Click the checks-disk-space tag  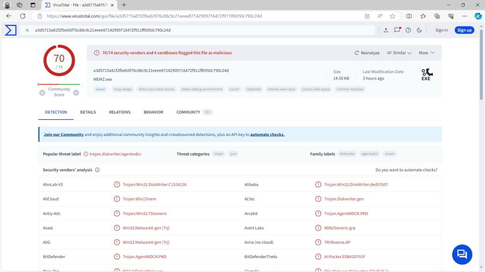[x=316, y=89]
